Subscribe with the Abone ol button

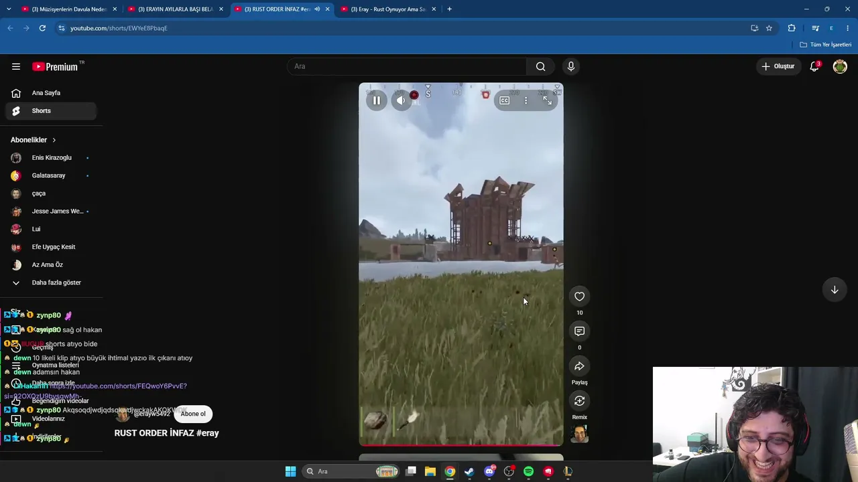tap(193, 414)
